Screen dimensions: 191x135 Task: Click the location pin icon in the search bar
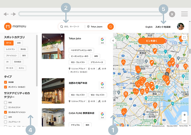(x=88, y=27)
